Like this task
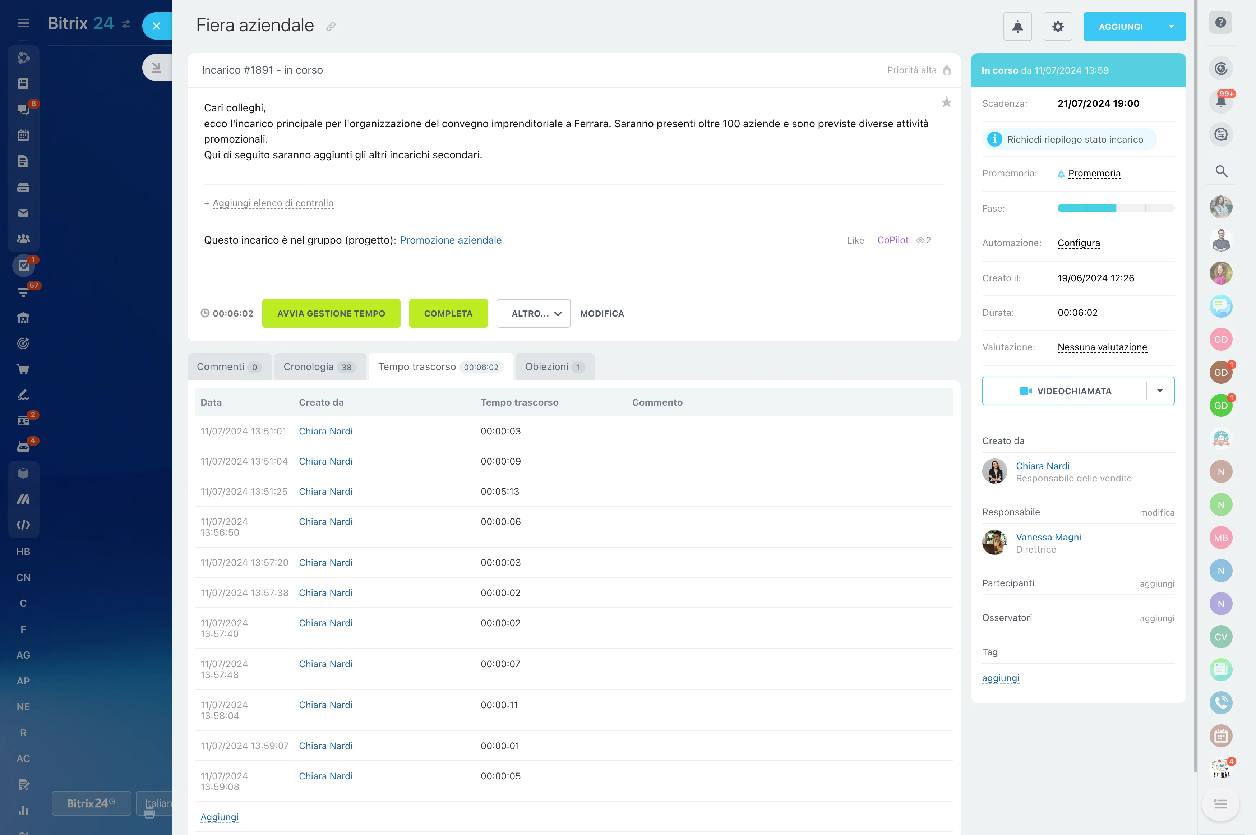Viewport: 1256px width, 835px height. (x=855, y=241)
